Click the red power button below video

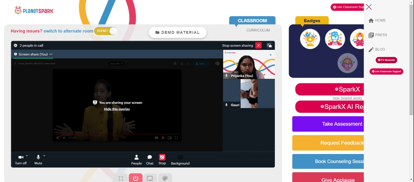tap(136, 178)
